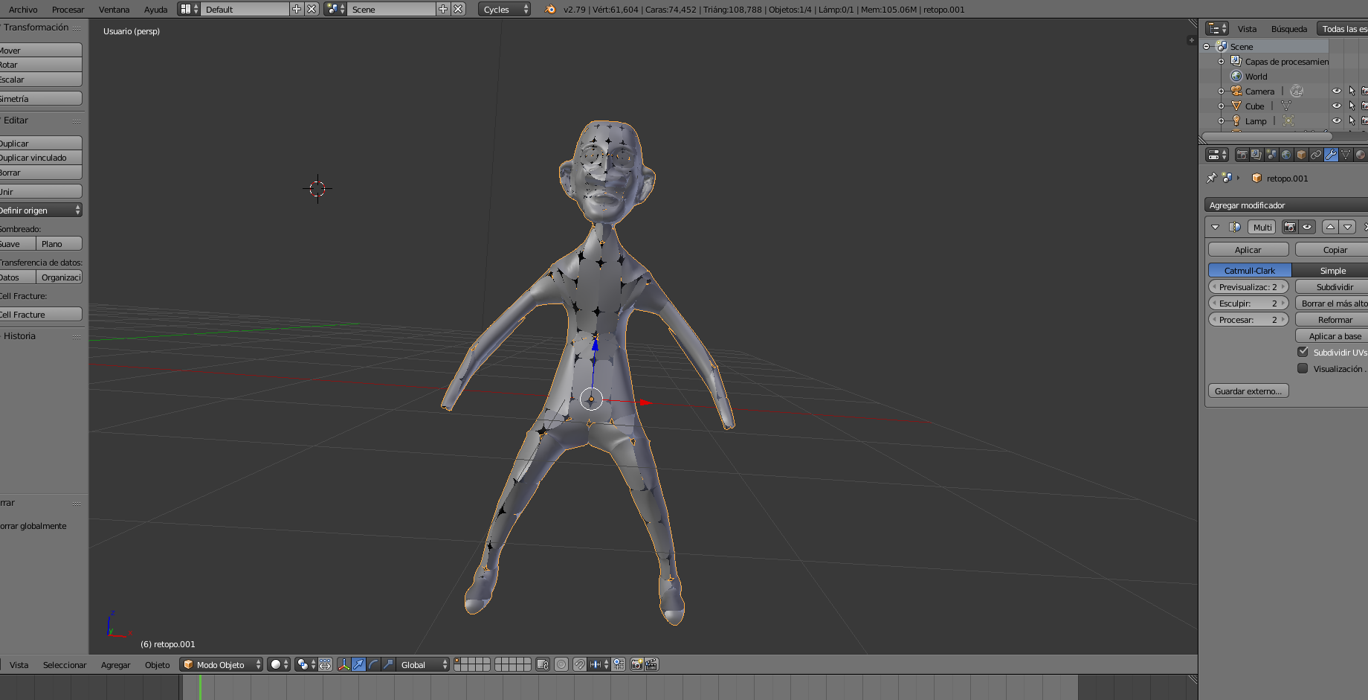The width and height of the screenshot is (1368, 700).
Task: Click the Duplicar vinculado button
Action: [40, 158]
